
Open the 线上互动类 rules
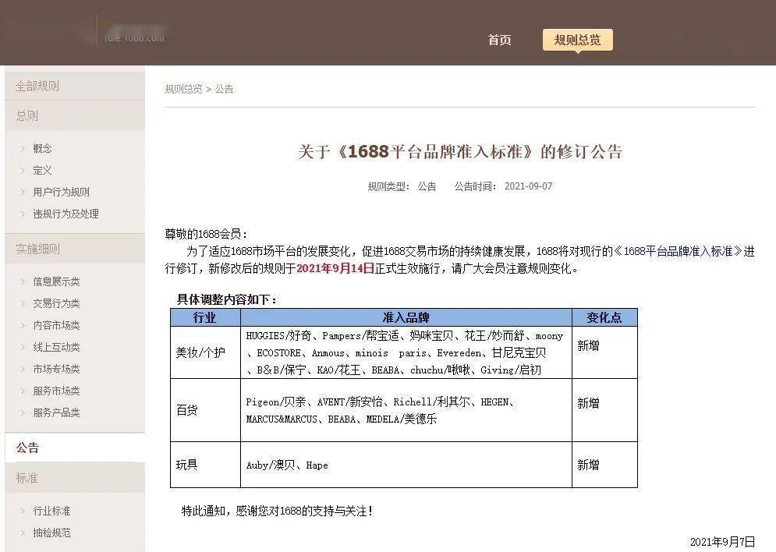[x=56, y=347]
